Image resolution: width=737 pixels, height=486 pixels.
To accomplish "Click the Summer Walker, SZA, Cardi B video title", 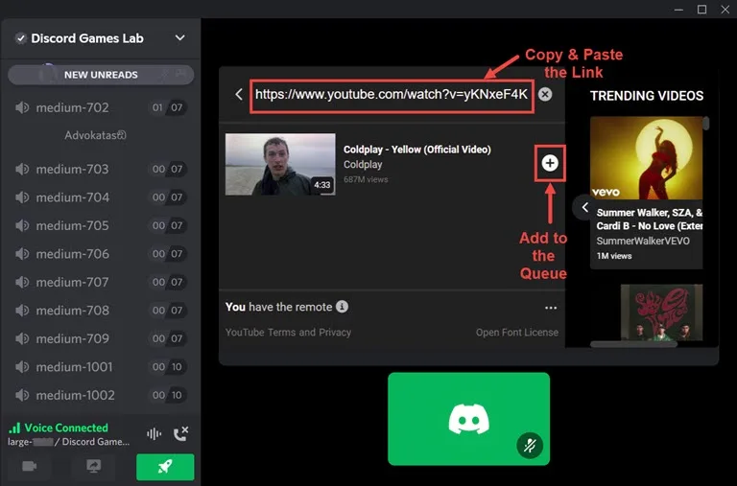I will pyautogui.click(x=649, y=220).
